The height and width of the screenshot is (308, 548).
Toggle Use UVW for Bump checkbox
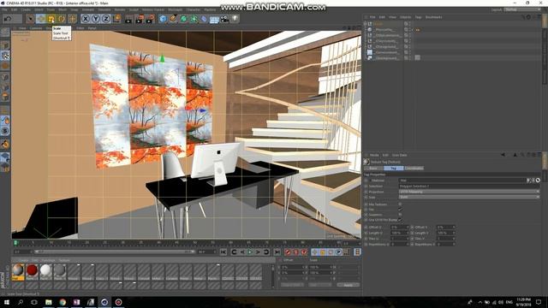pyautogui.click(x=400, y=220)
